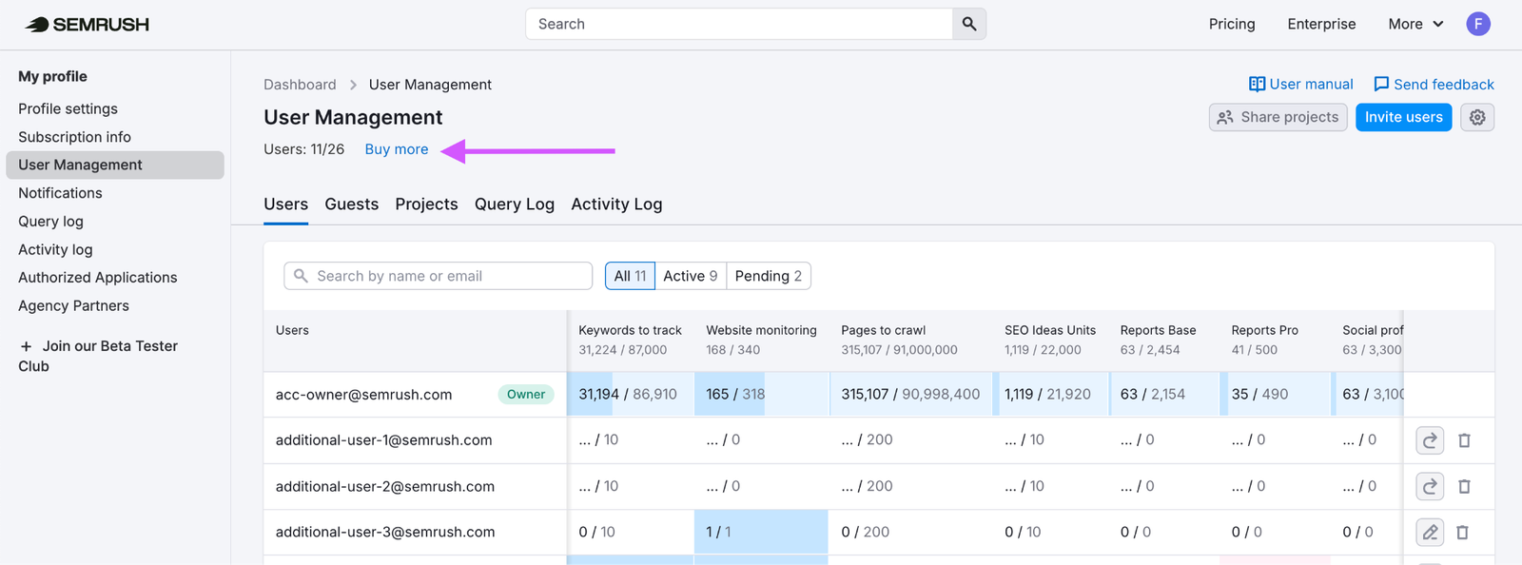Click the Owner badge
Image resolution: width=1522 pixels, height=565 pixels.
click(526, 394)
